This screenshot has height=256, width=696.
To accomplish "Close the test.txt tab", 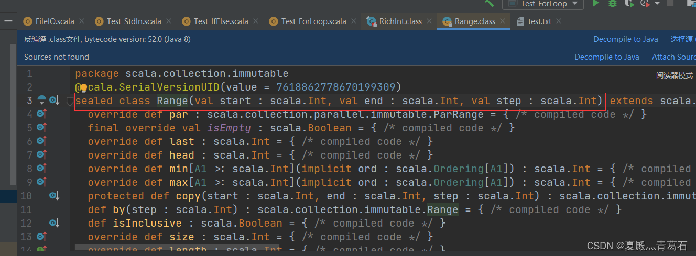I will pos(558,21).
